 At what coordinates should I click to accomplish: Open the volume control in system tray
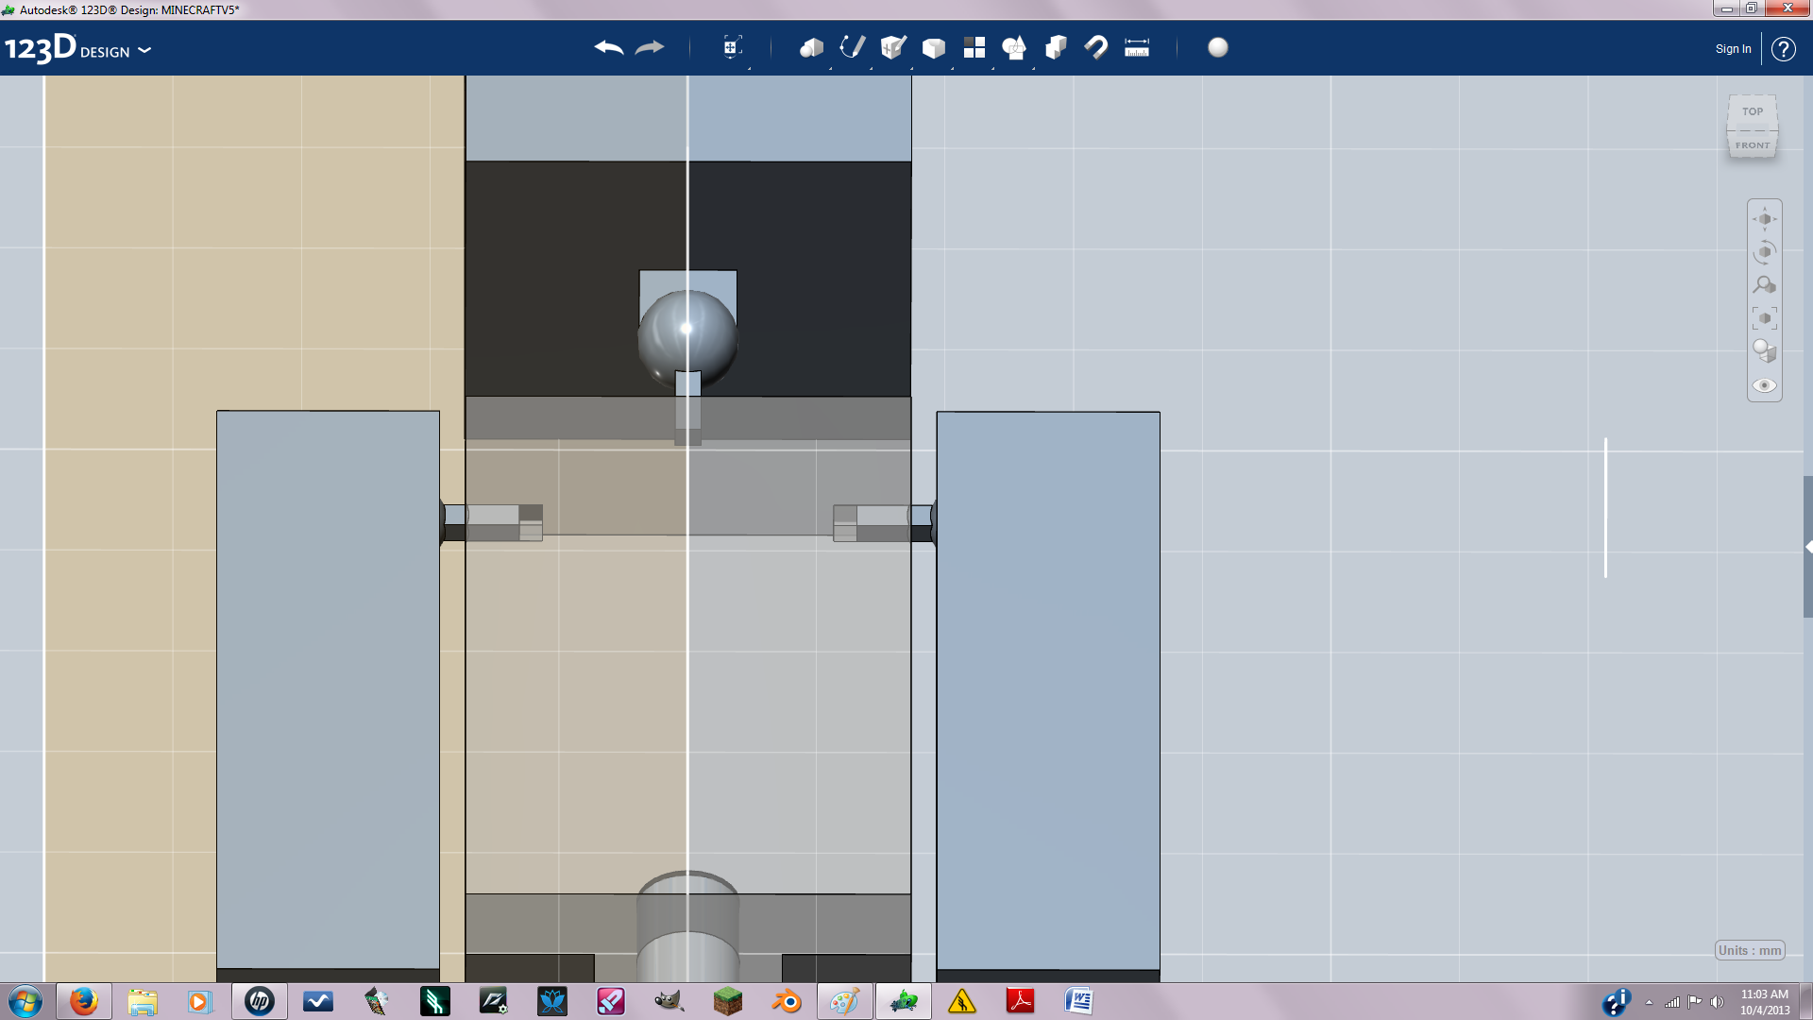point(1717,1002)
